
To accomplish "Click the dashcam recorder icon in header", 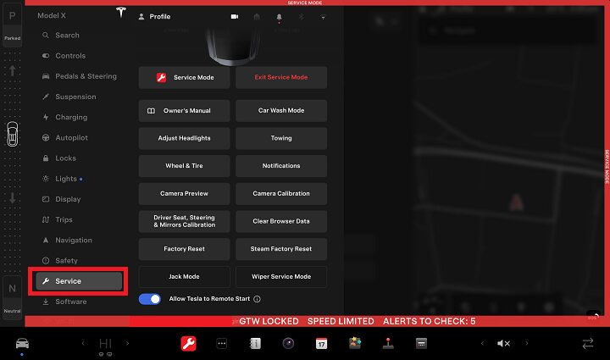I will 235,17.
